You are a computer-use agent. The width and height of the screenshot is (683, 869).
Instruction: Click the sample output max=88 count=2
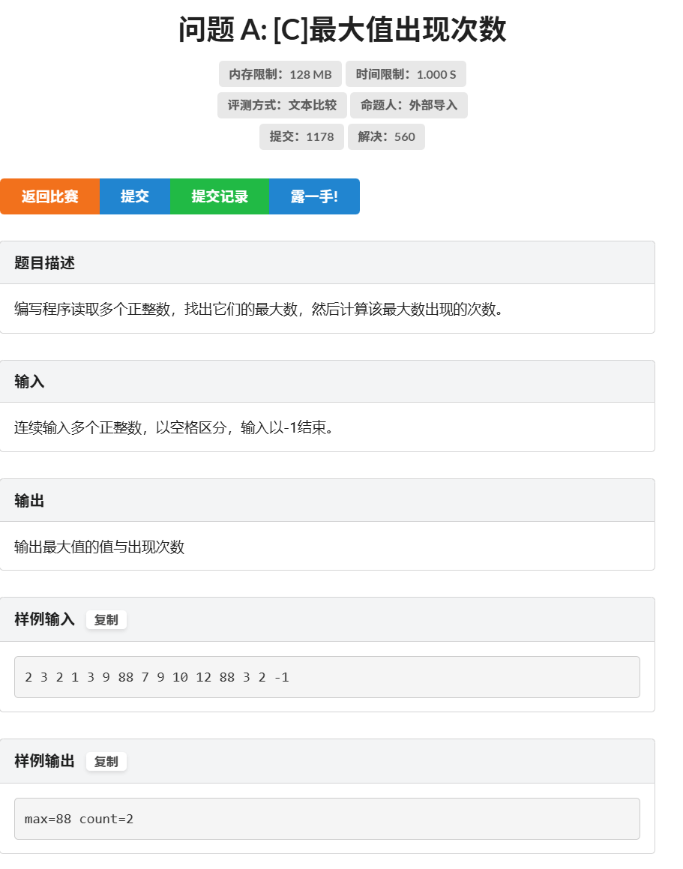coord(327,819)
